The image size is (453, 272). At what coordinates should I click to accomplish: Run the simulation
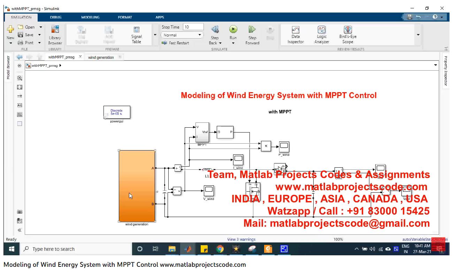click(233, 30)
